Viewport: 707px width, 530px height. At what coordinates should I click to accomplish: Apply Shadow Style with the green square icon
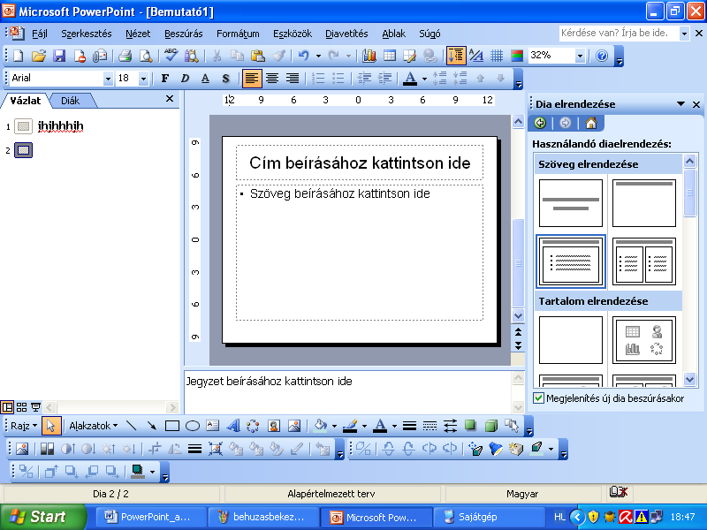(x=470, y=426)
